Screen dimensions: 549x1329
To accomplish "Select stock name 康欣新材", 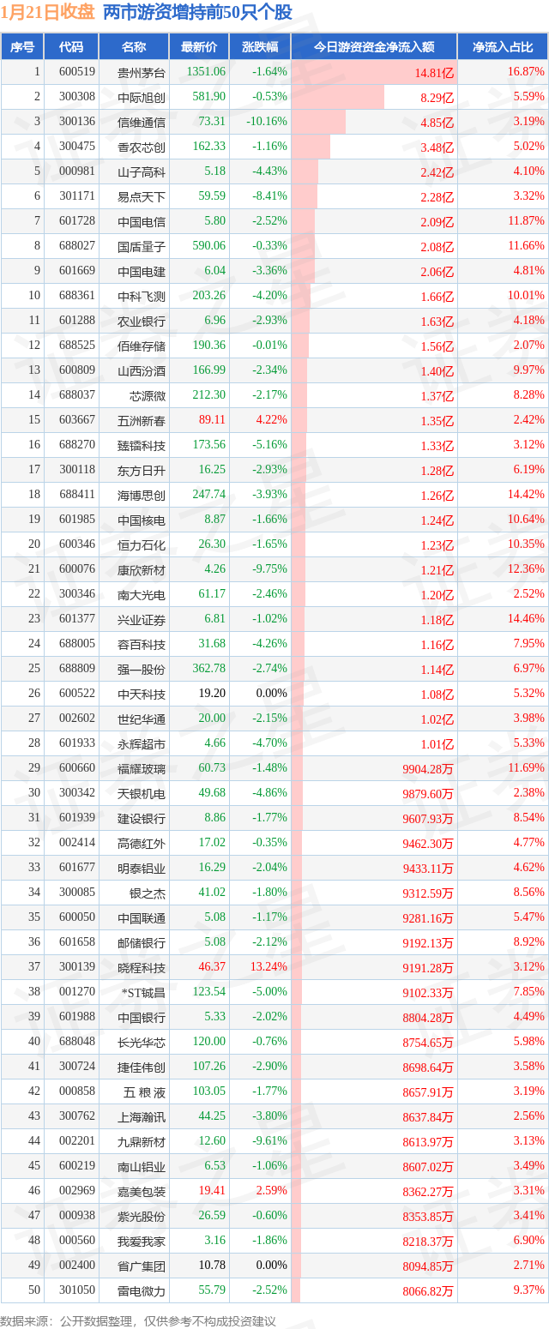I will coord(142,569).
